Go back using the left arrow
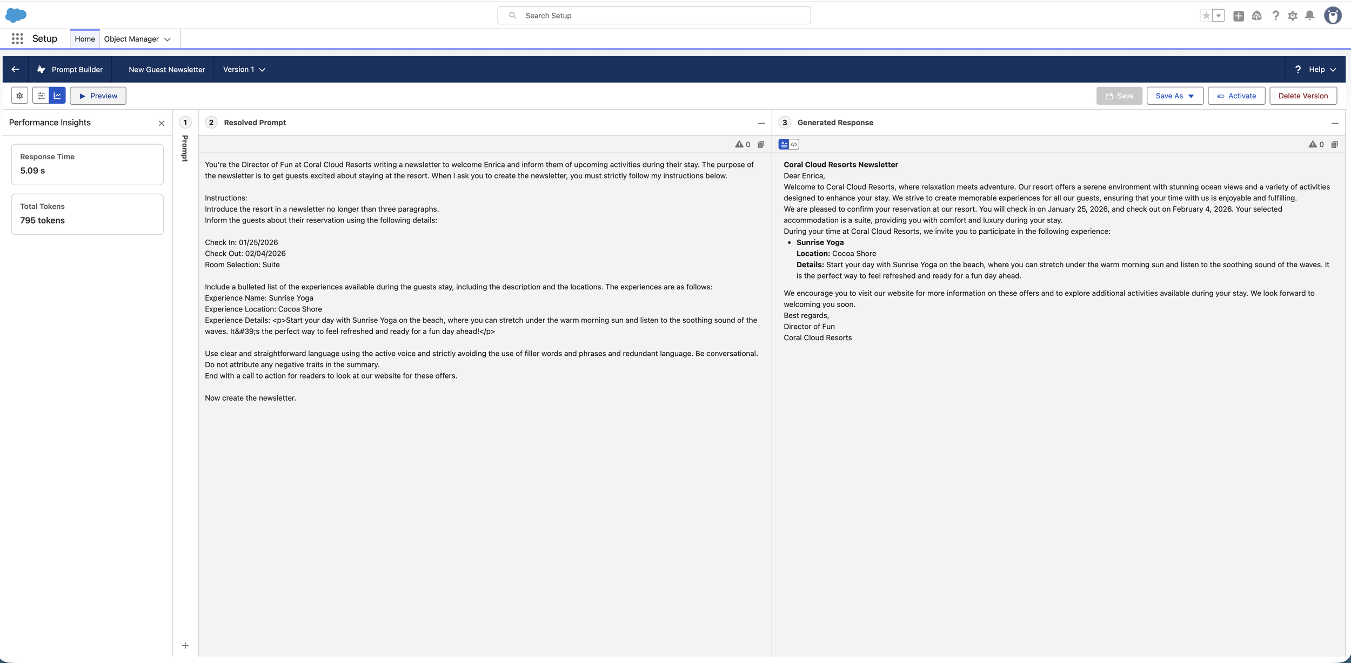1351x663 pixels. point(15,69)
